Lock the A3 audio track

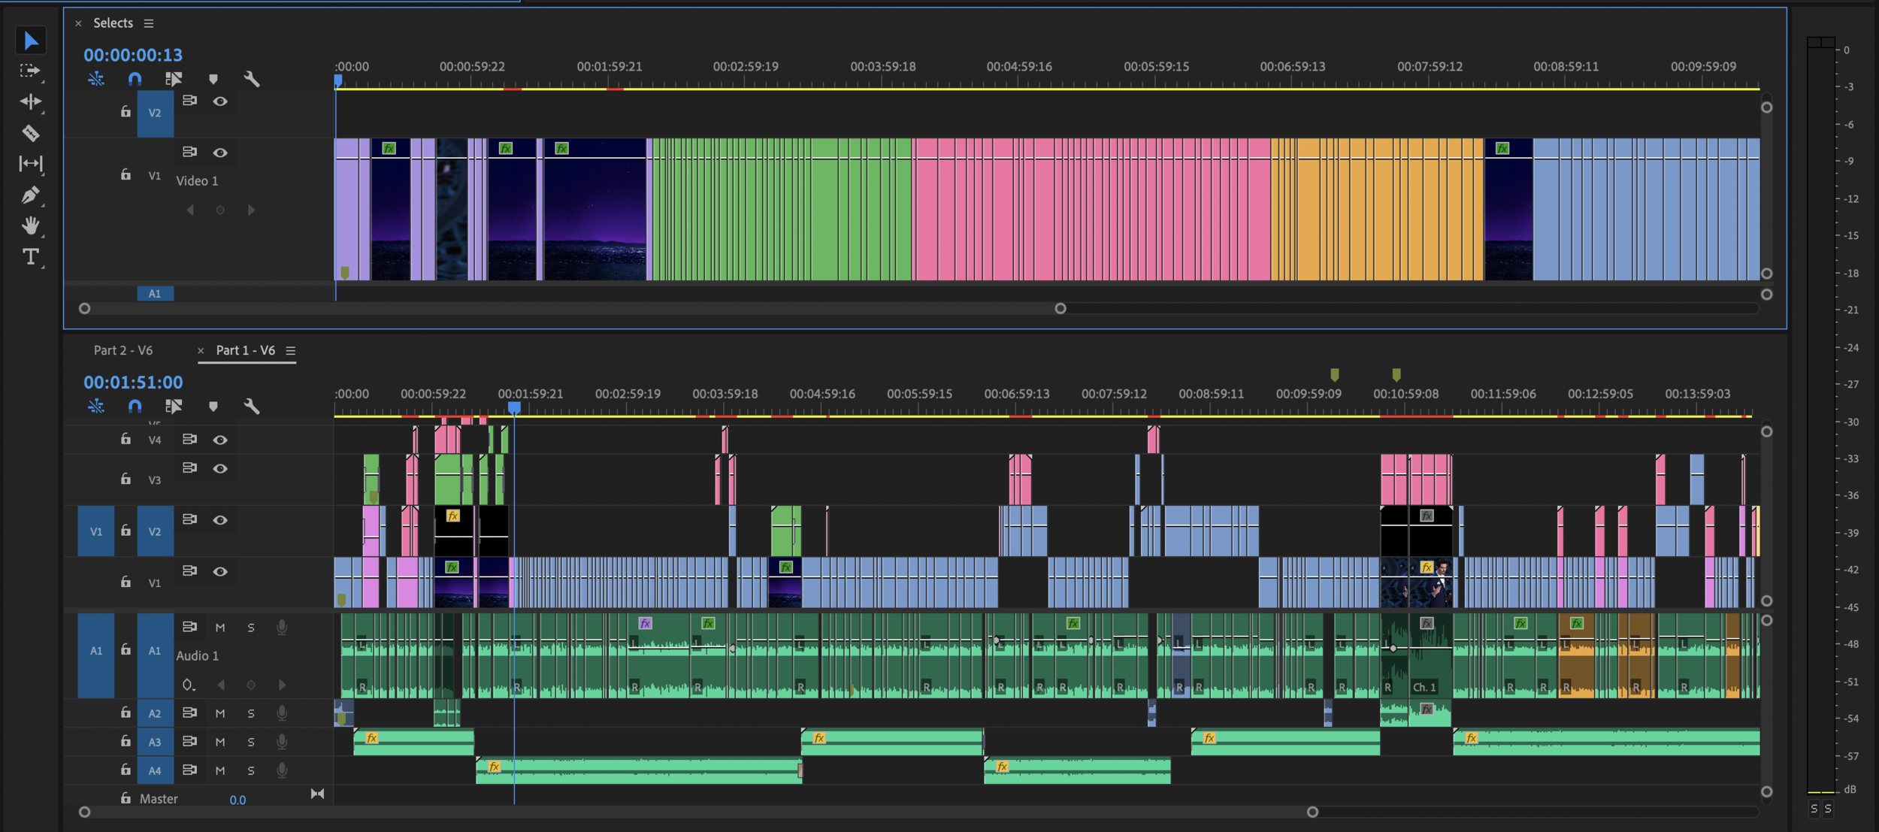point(126,741)
